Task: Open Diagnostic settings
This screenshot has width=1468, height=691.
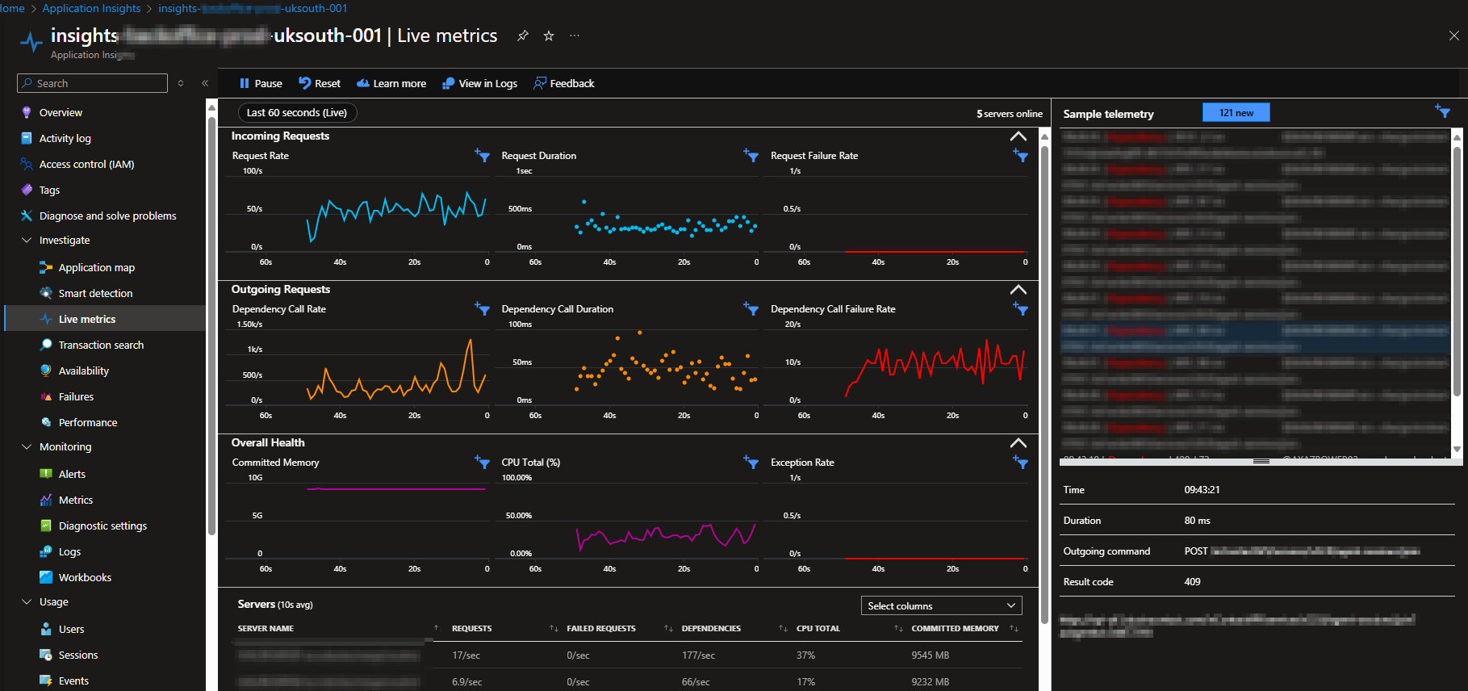Action: [x=102, y=526]
